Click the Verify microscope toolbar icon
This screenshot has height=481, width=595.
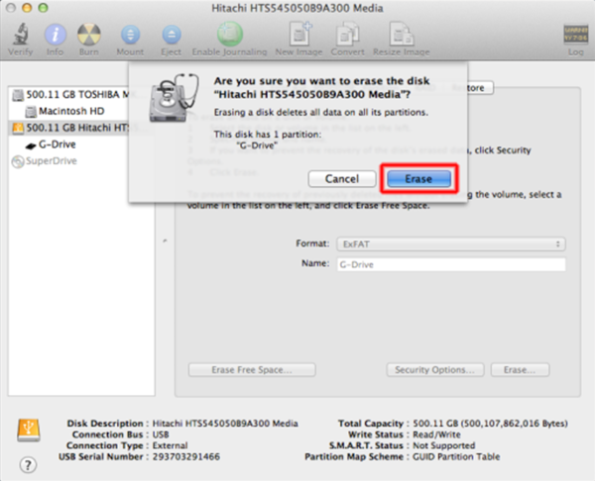[x=21, y=34]
